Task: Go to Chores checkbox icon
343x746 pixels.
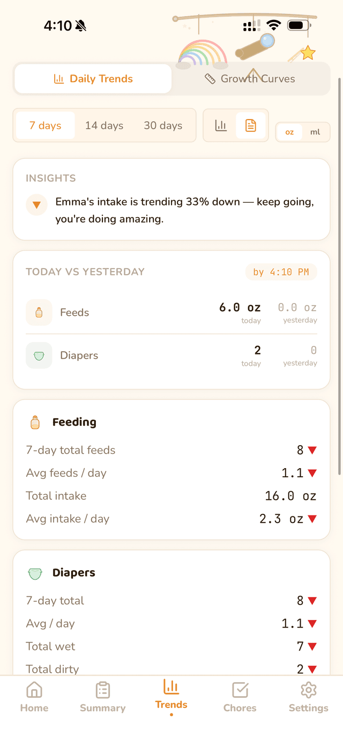Action: (x=240, y=697)
